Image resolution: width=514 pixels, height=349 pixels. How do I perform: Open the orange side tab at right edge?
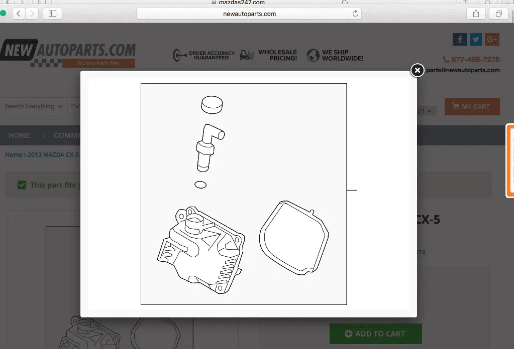pyautogui.click(x=510, y=160)
